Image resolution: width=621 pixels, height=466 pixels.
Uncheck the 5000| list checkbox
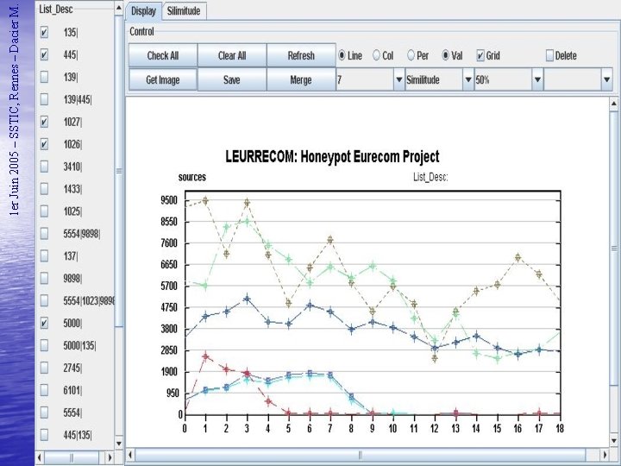[x=44, y=323]
